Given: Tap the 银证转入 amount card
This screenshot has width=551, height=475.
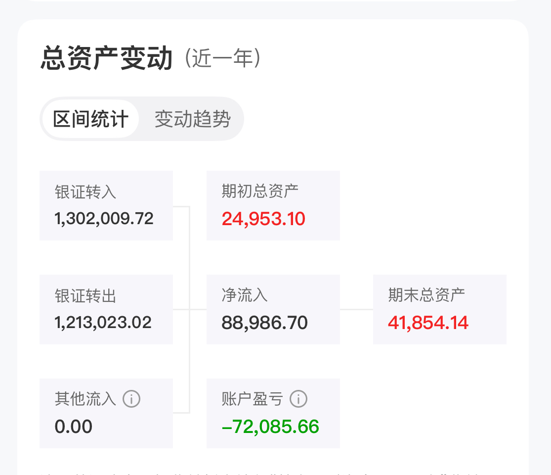Looking at the screenshot, I should click(106, 205).
